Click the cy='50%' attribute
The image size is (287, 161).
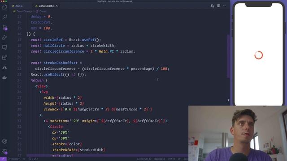pos(61,138)
